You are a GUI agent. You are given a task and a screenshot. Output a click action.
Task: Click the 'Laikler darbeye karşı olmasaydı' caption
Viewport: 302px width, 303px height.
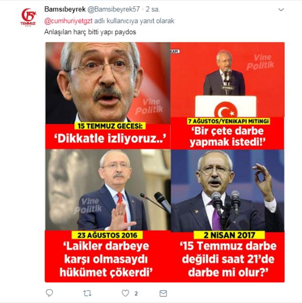coord(106,252)
